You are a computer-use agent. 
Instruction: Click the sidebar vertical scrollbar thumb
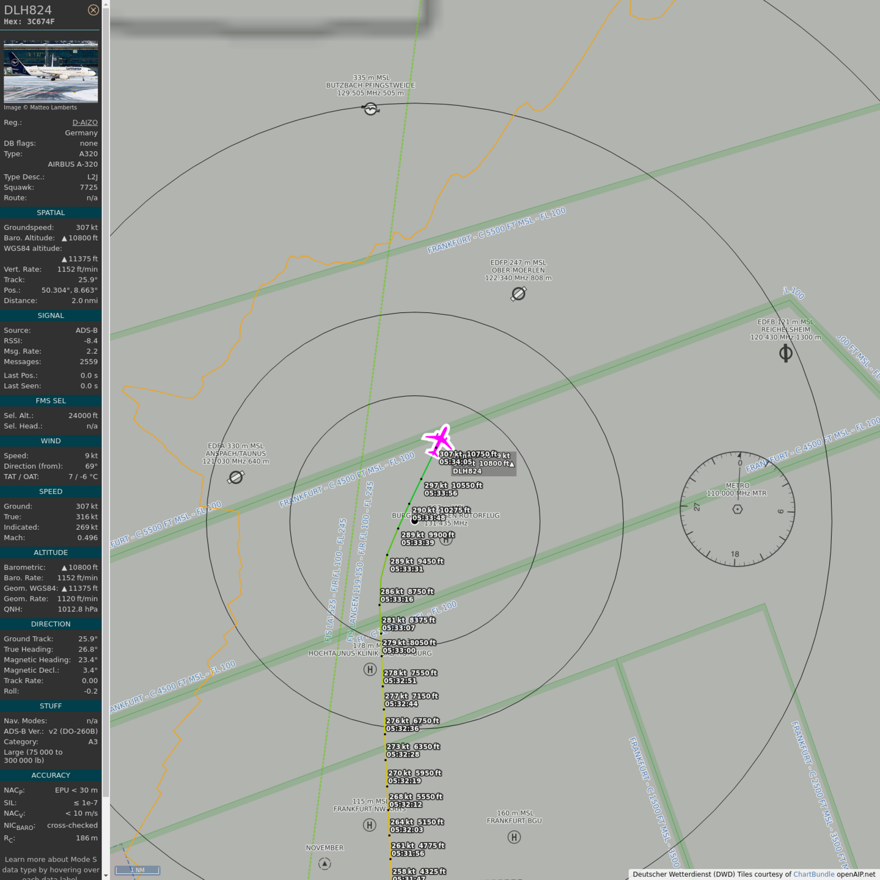tap(106, 397)
